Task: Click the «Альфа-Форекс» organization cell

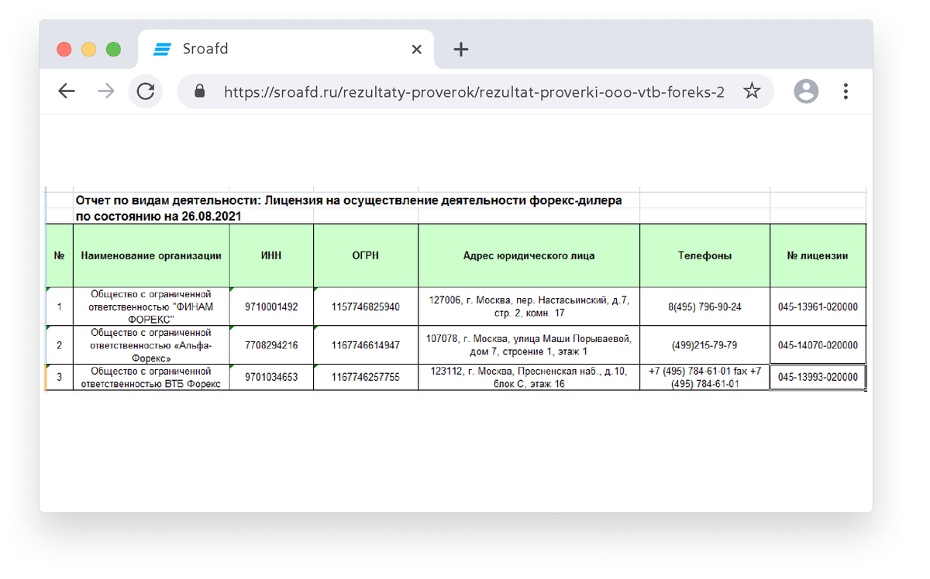Action: coord(151,345)
